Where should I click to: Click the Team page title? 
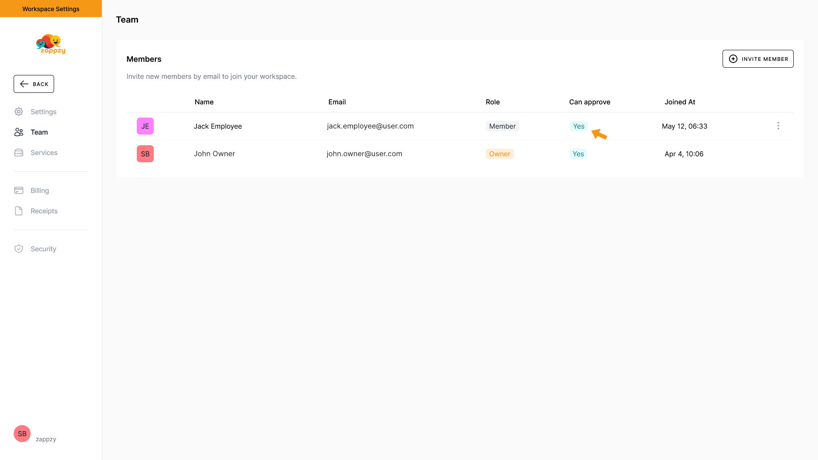click(x=127, y=20)
